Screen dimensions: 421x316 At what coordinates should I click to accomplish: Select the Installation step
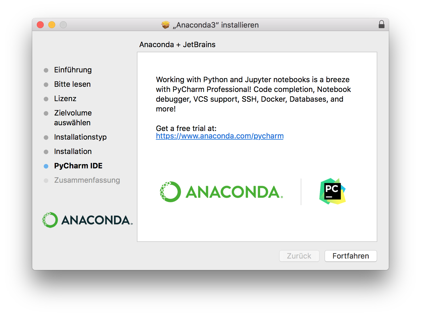tap(73, 151)
